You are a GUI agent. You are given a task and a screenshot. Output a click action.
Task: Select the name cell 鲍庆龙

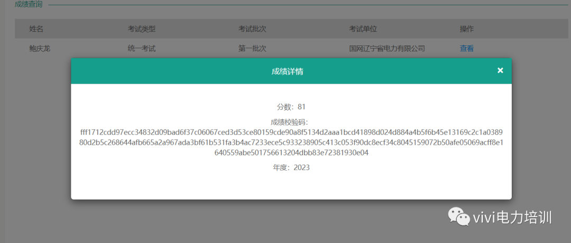[x=40, y=49]
